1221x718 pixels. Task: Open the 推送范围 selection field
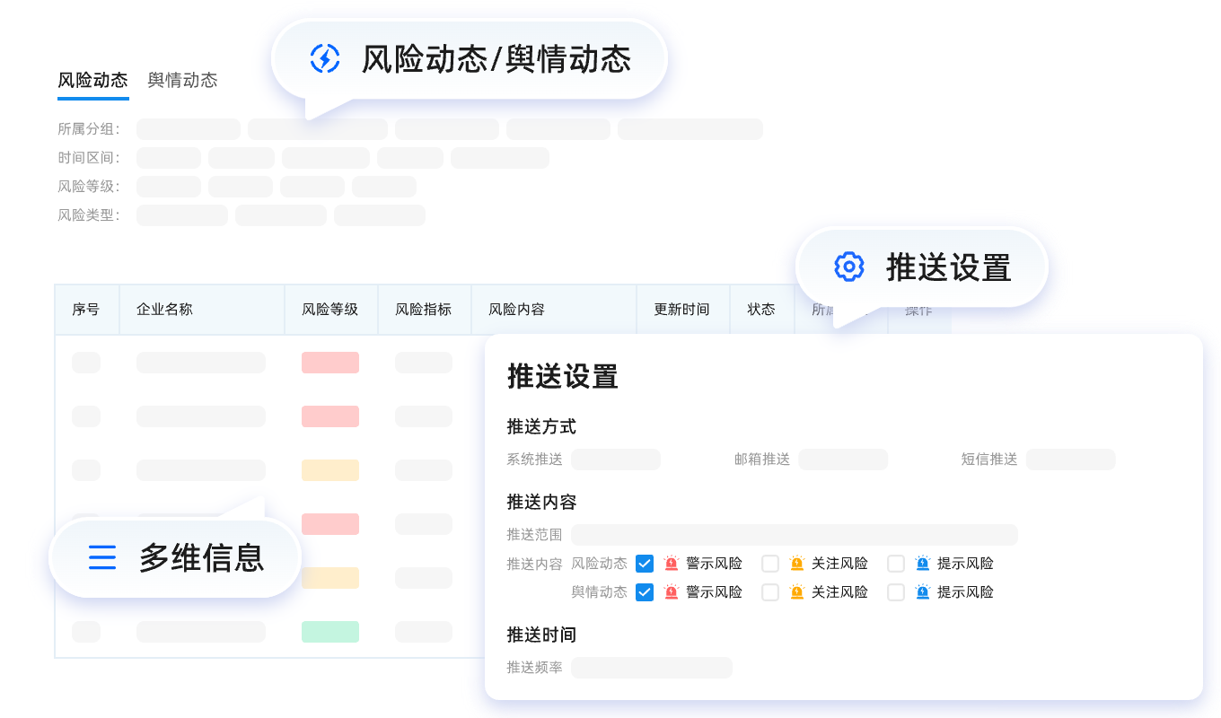coord(795,535)
